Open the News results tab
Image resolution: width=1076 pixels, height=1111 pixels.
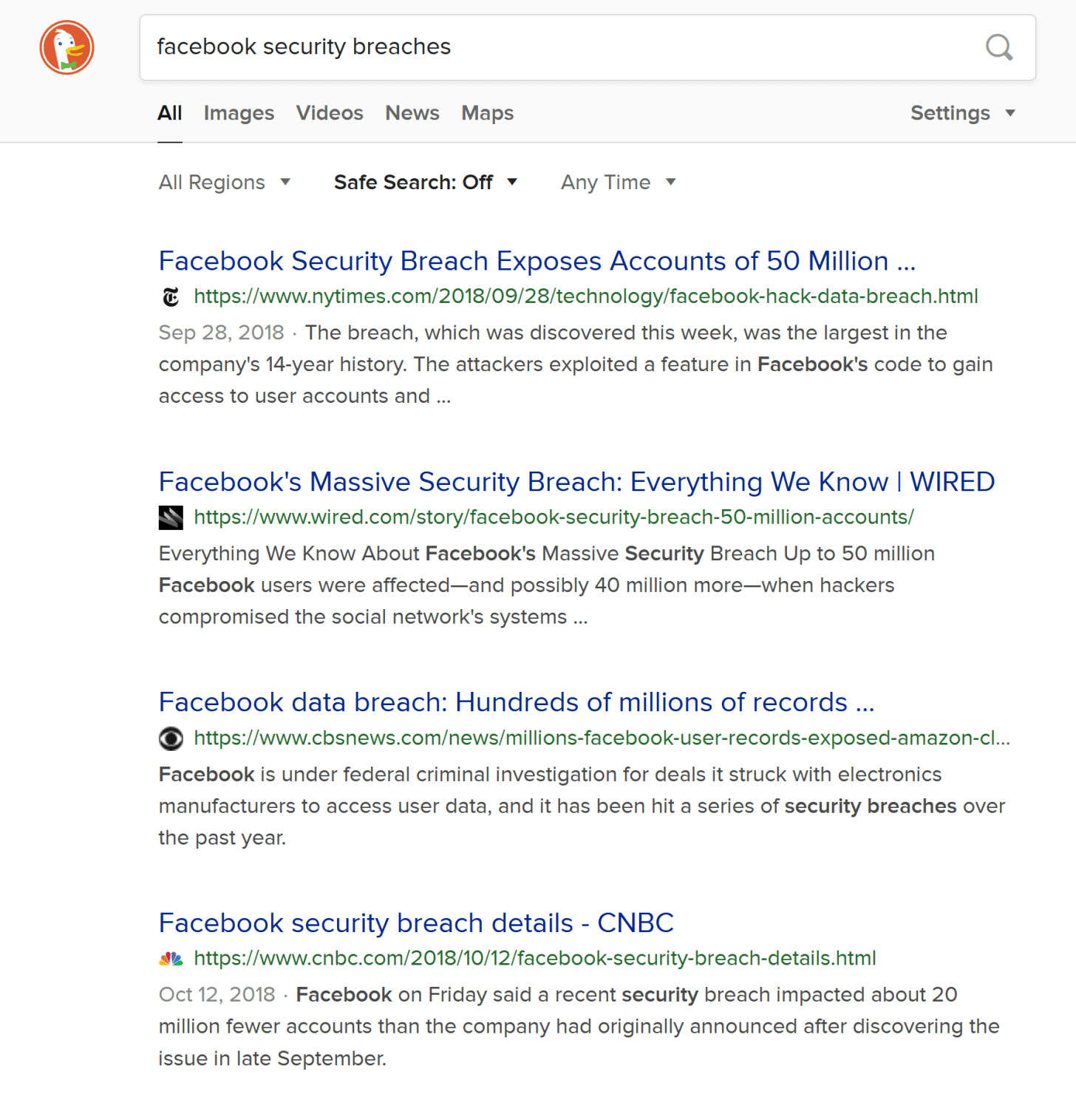412,113
